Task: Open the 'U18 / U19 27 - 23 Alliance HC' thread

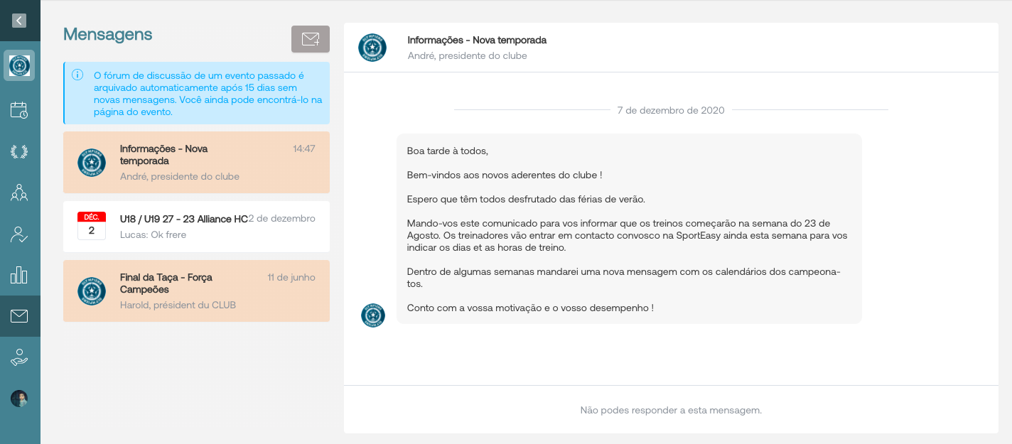Action: pyautogui.click(x=196, y=226)
